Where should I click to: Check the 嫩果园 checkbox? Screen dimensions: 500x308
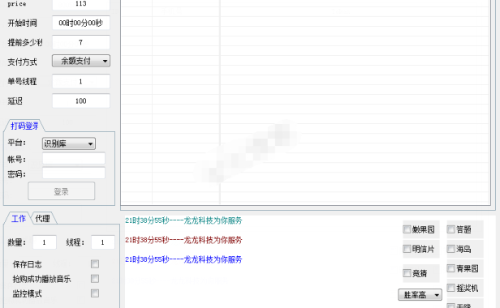407,229
